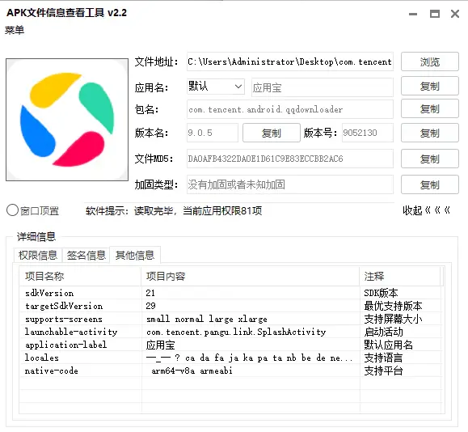Click the 软件提示 status message
The width and height of the screenshot is (468, 432).
(174, 210)
